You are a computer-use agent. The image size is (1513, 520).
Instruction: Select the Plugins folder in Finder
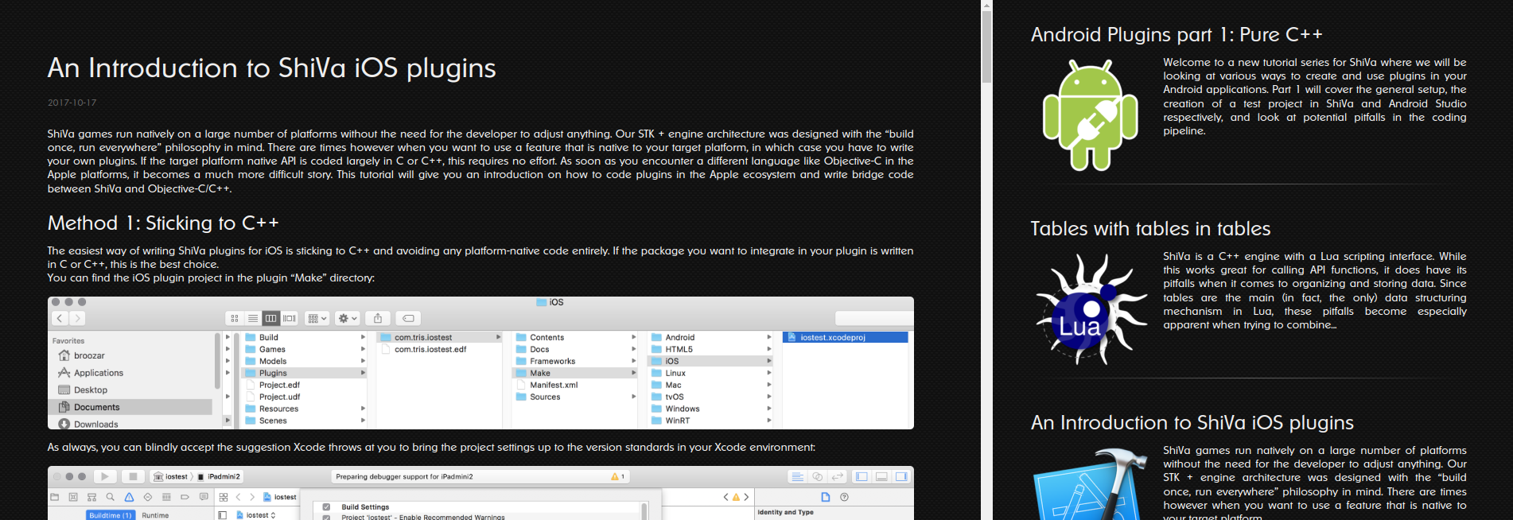click(x=305, y=373)
